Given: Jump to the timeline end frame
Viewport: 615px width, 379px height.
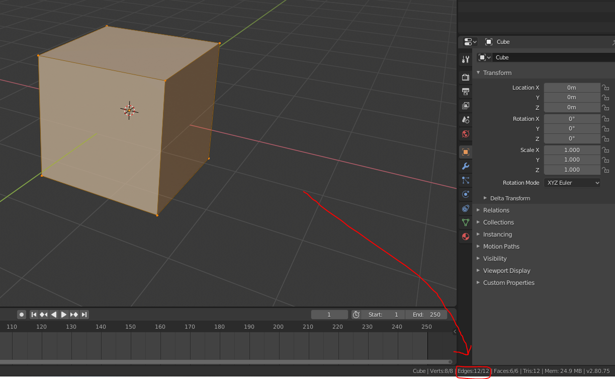Looking at the screenshot, I should (x=84, y=315).
